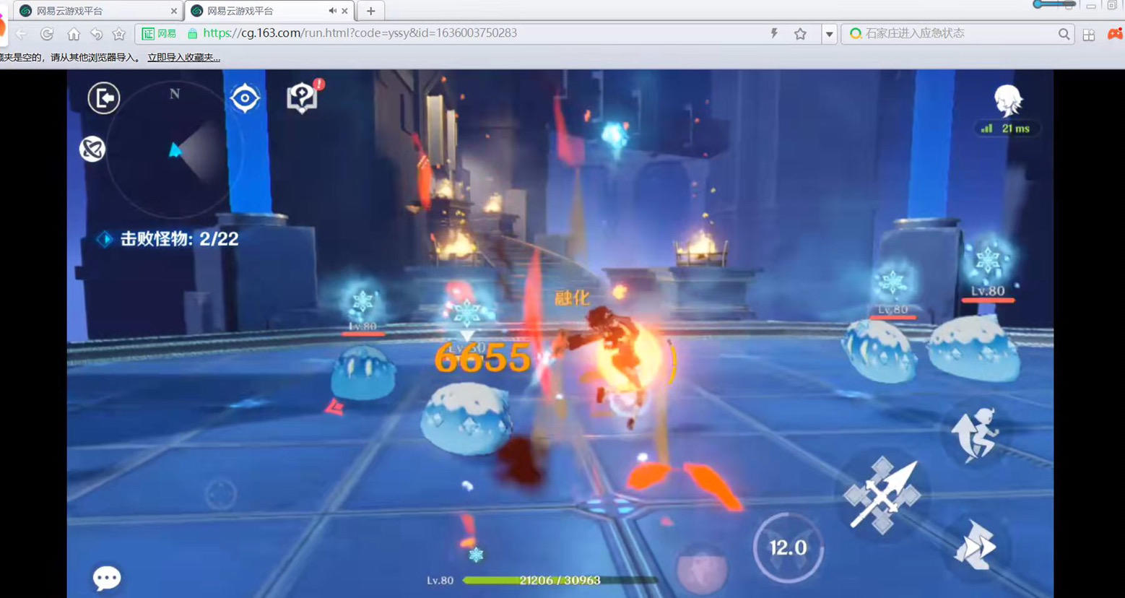Click the 证 网易 site certificate badge
The width and height of the screenshot is (1125, 598).
(x=160, y=33)
